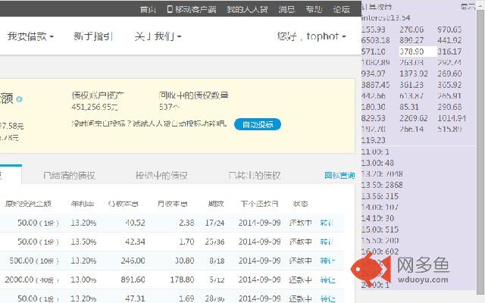Image resolution: width=485 pixels, height=303 pixels.
Task: Click 转让 in the 47.31 row
Action: pyautogui.click(x=327, y=298)
